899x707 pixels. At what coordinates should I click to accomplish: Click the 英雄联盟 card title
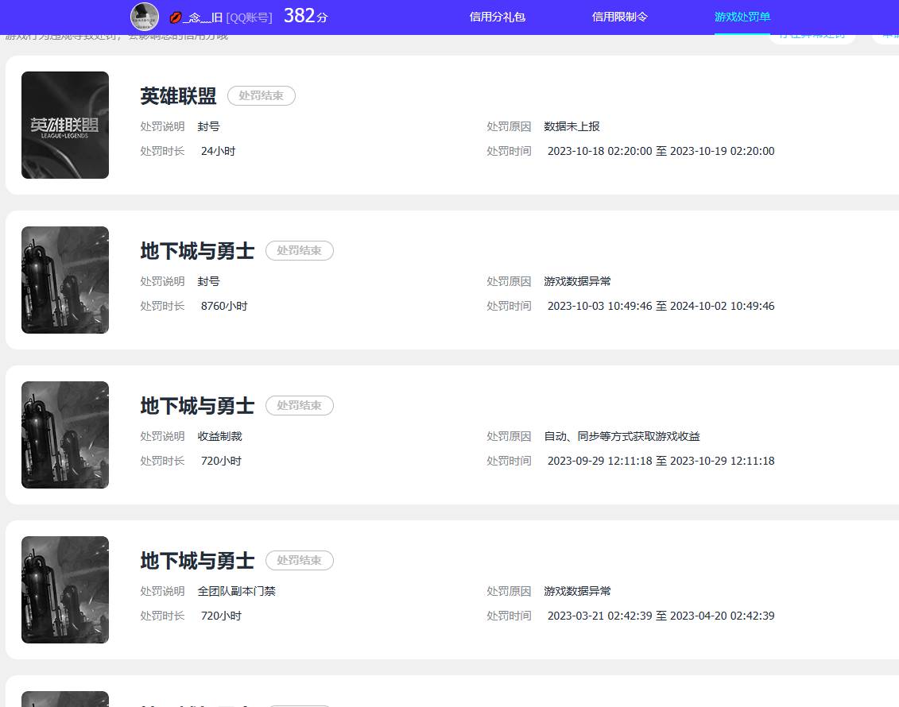(x=178, y=96)
